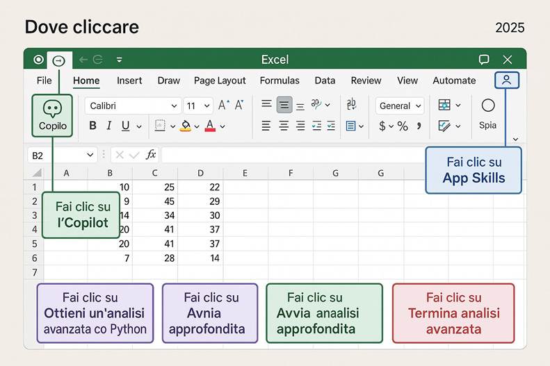Image resolution: width=550 pixels, height=366 pixels.
Task: Click the red font color A icon
Action: (x=210, y=126)
